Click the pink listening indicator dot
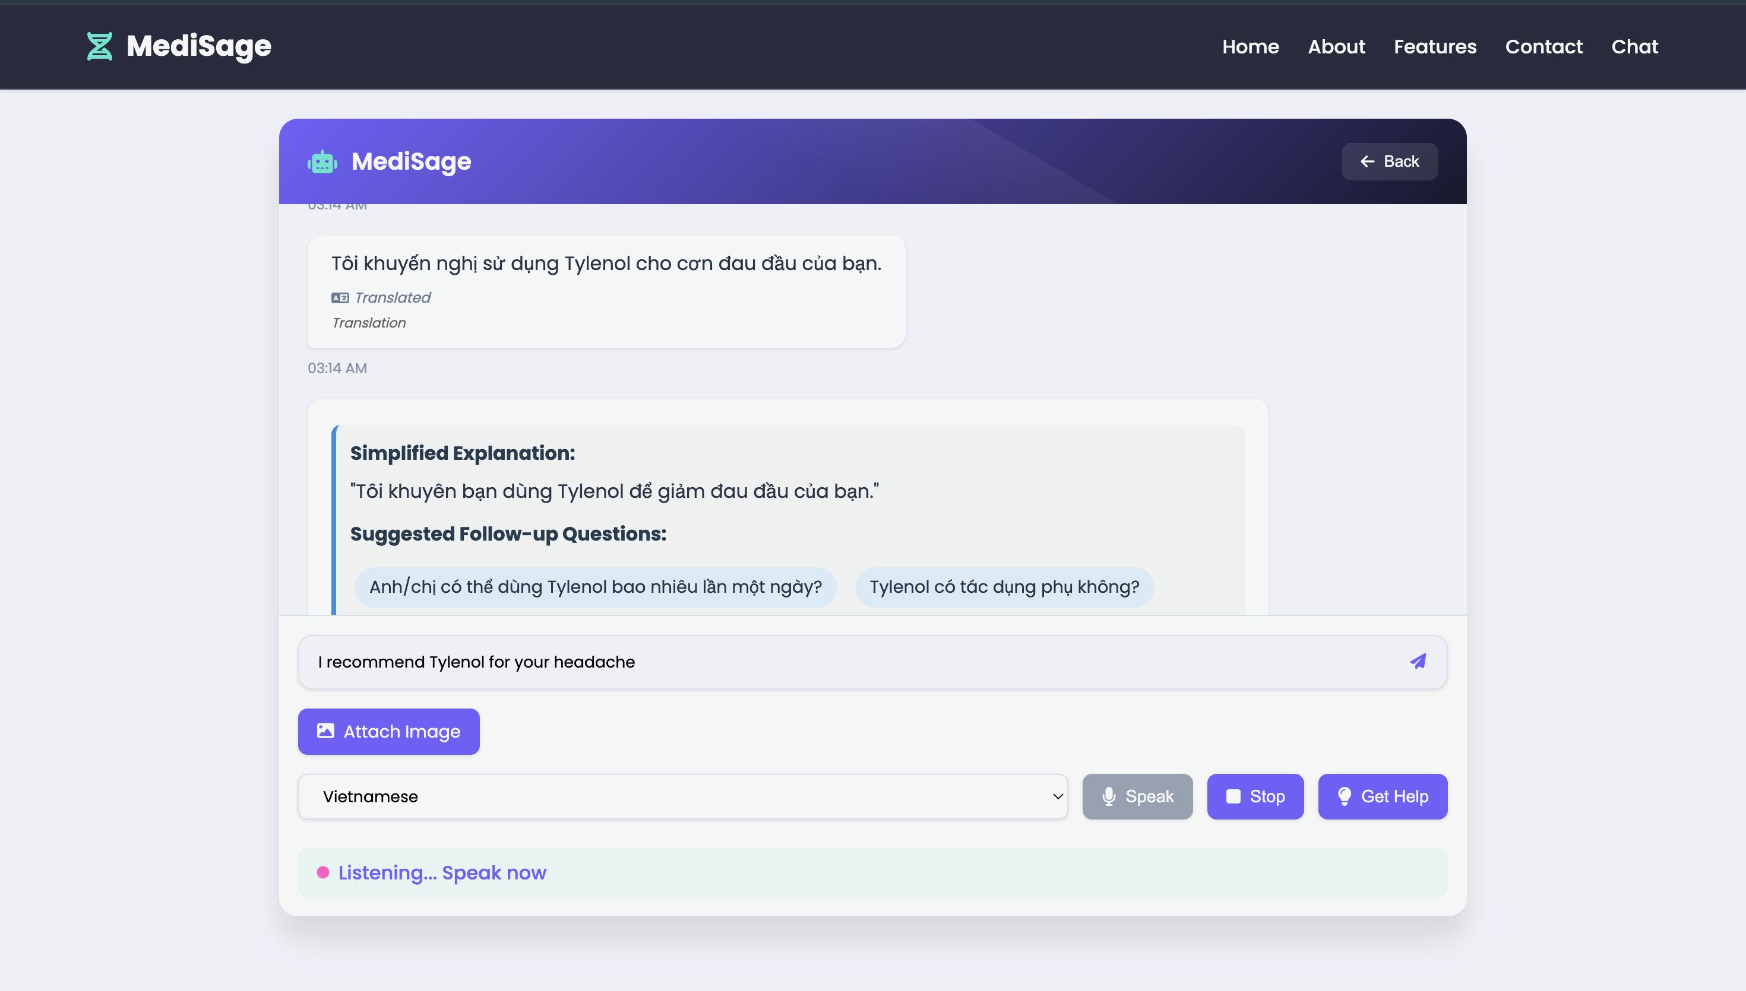 (323, 872)
